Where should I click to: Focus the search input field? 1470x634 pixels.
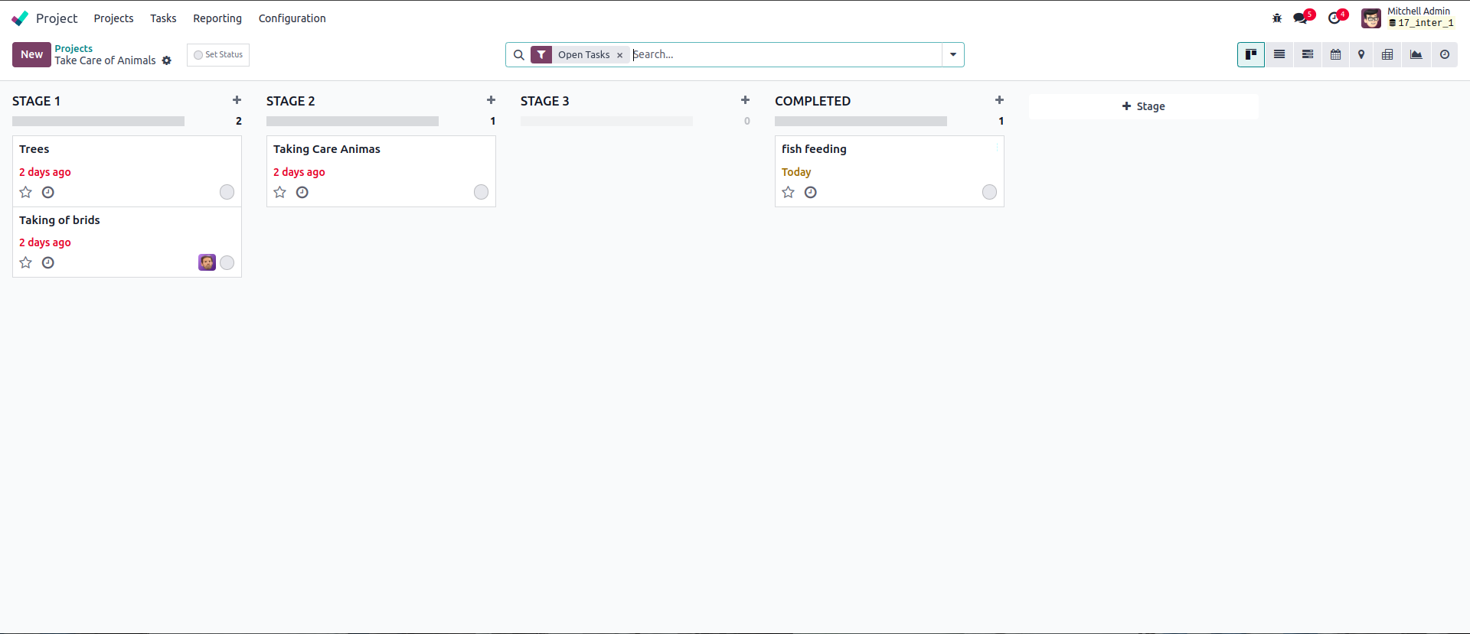tap(785, 54)
